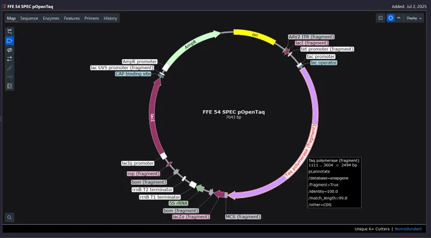
Task: Click the Added: Jul 2, 2025 date
Action: (409, 6)
